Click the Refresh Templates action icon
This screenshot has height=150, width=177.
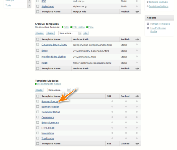pos(148,24)
